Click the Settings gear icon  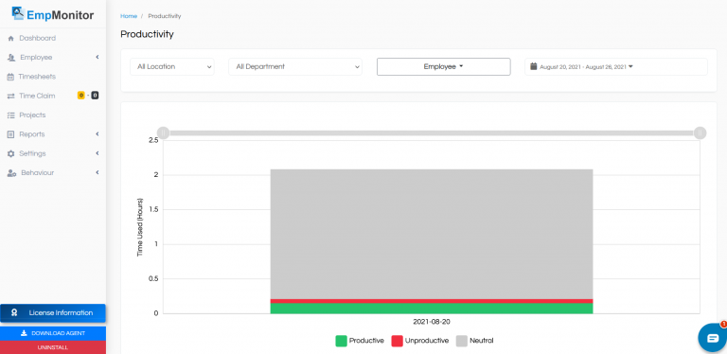(10, 154)
